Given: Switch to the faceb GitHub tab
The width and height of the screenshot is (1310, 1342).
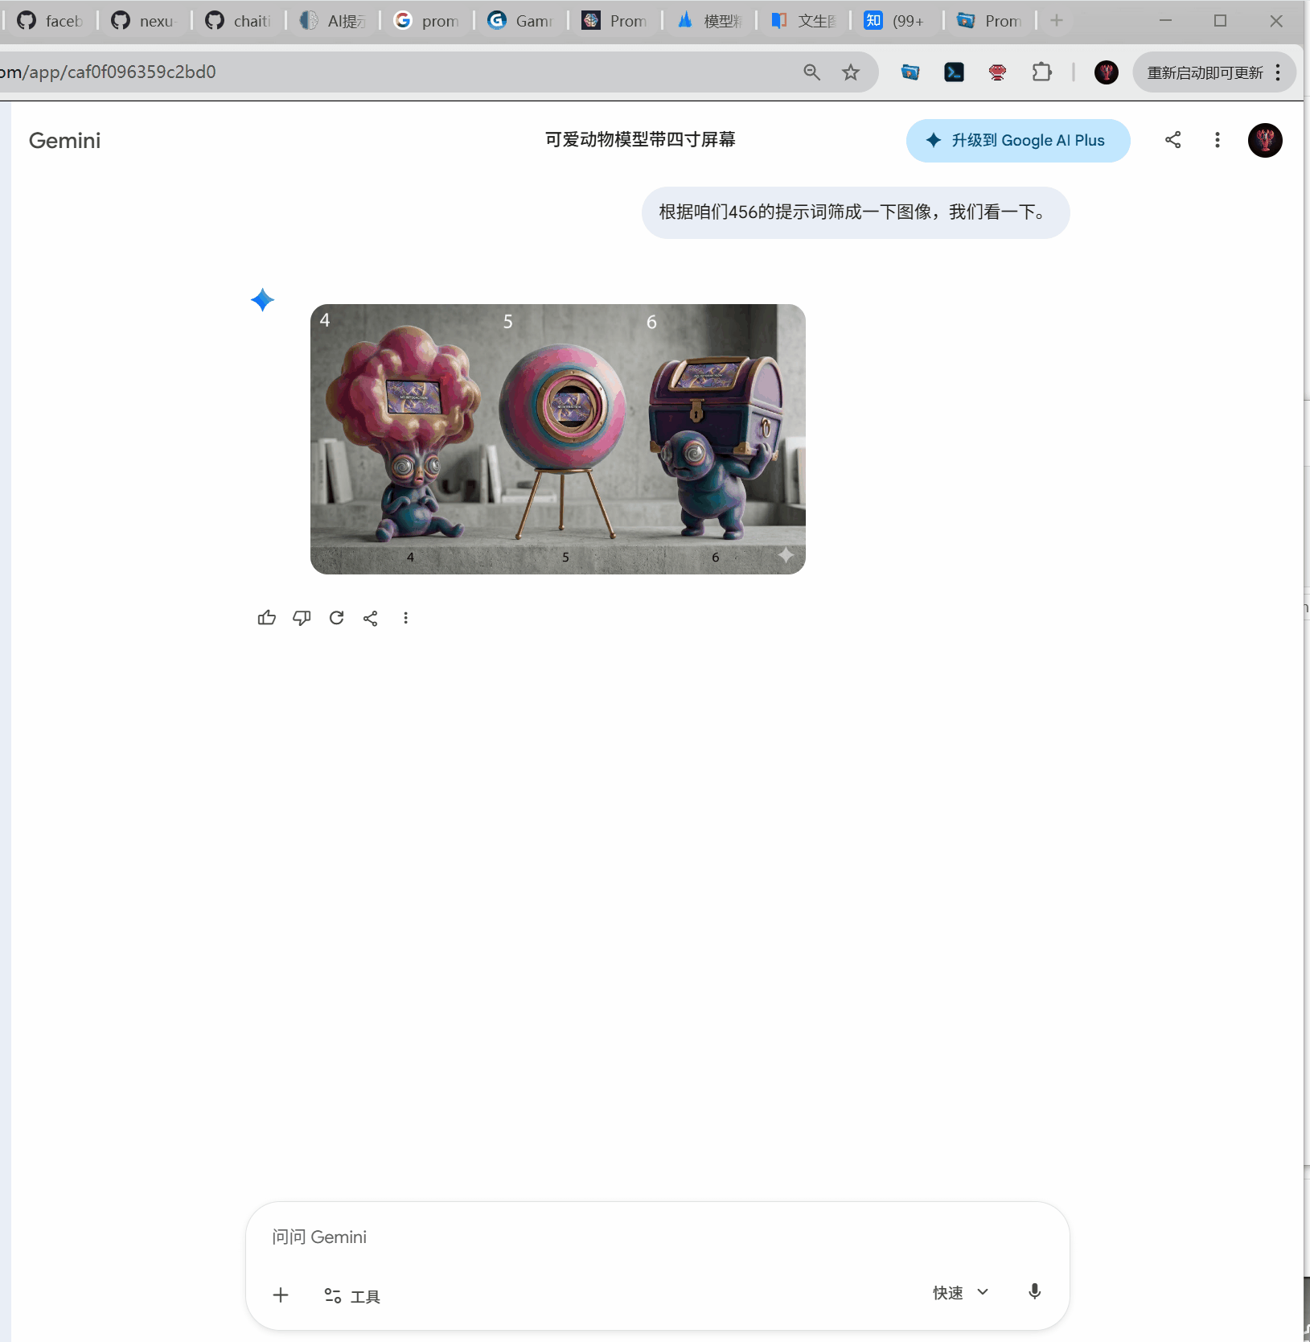Looking at the screenshot, I should (51, 21).
